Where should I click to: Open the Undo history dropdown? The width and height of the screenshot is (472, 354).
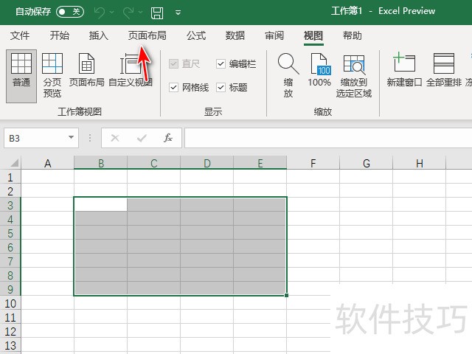pyautogui.click(x=111, y=13)
